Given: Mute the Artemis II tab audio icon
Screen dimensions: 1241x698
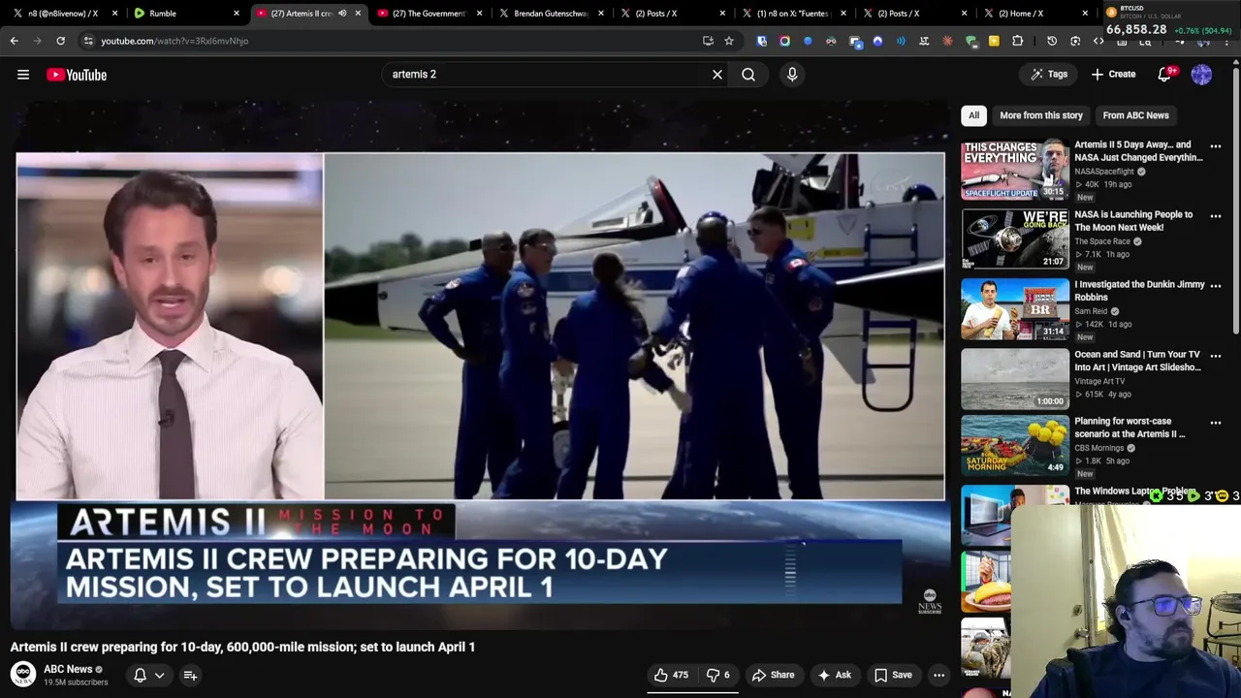Looking at the screenshot, I should (342, 14).
